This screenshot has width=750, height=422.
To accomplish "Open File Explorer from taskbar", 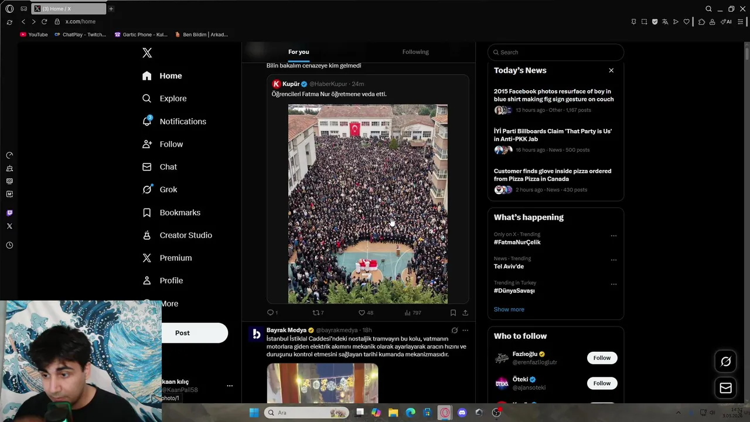I will pyautogui.click(x=393, y=413).
